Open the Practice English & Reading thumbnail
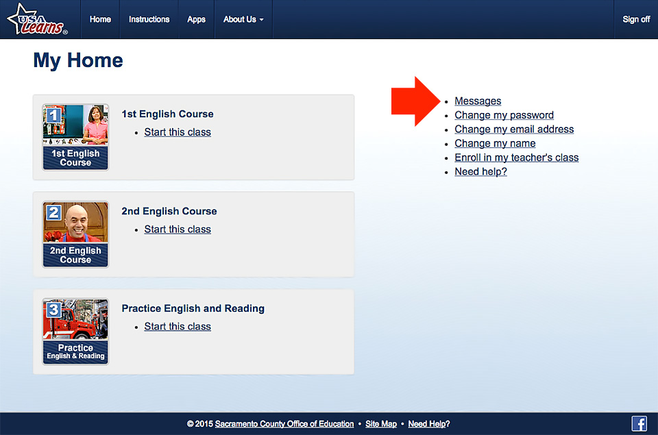Viewport: 658px width, 435px height. click(x=75, y=332)
